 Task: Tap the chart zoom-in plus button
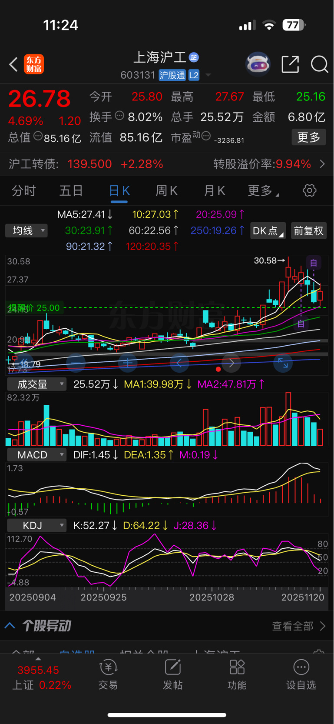pyautogui.click(x=128, y=363)
